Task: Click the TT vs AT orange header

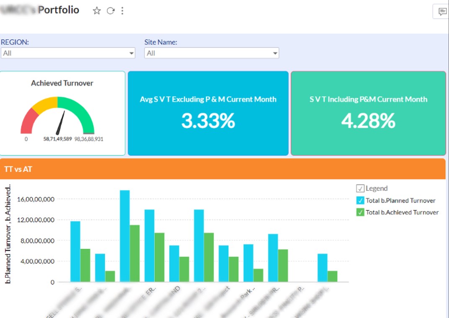Action: click(x=223, y=169)
